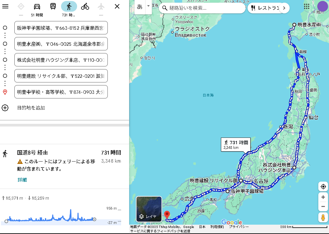Zoom out on the map
Viewport: 329px width, 234px height.
[323, 206]
